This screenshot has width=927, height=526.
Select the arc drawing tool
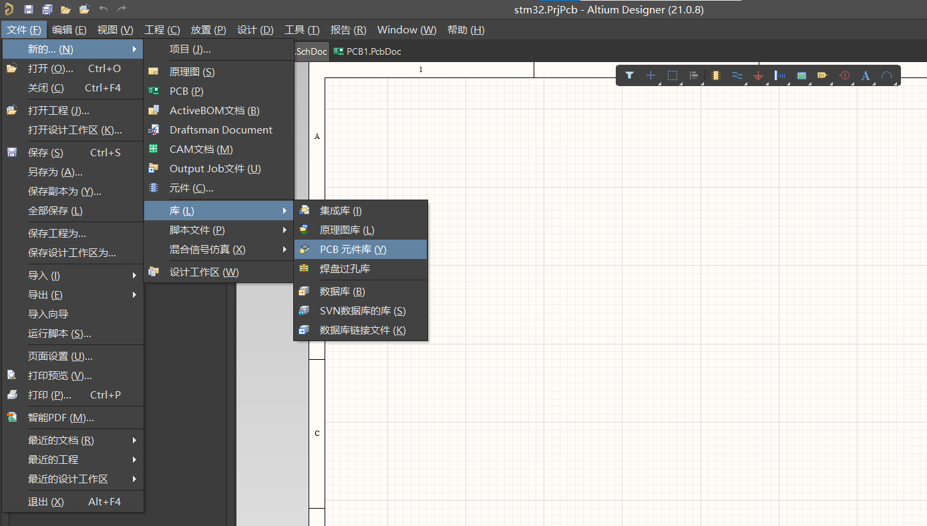click(886, 75)
